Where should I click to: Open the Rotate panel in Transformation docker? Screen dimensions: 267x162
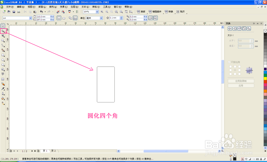[x=235, y=28]
